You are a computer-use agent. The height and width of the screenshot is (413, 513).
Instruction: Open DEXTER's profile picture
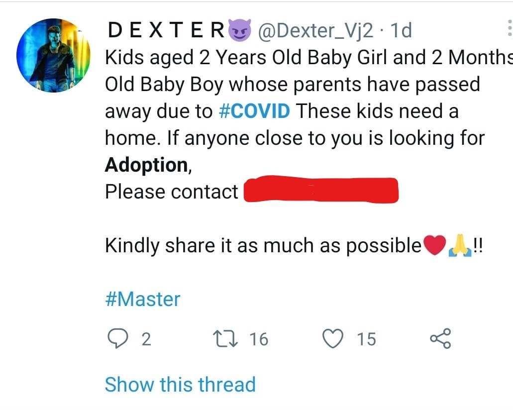(54, 55)
